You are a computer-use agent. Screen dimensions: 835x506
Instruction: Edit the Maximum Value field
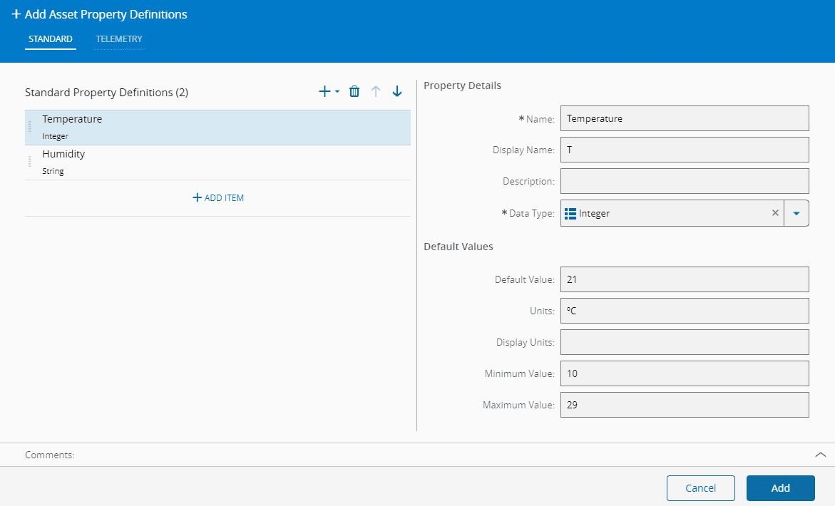pyautogui.click(x=685, y=405)
